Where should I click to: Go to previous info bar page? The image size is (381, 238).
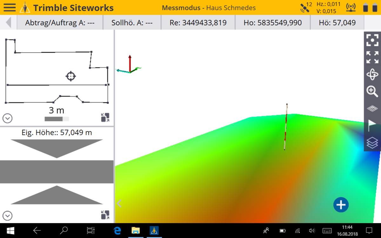point(9,23)
